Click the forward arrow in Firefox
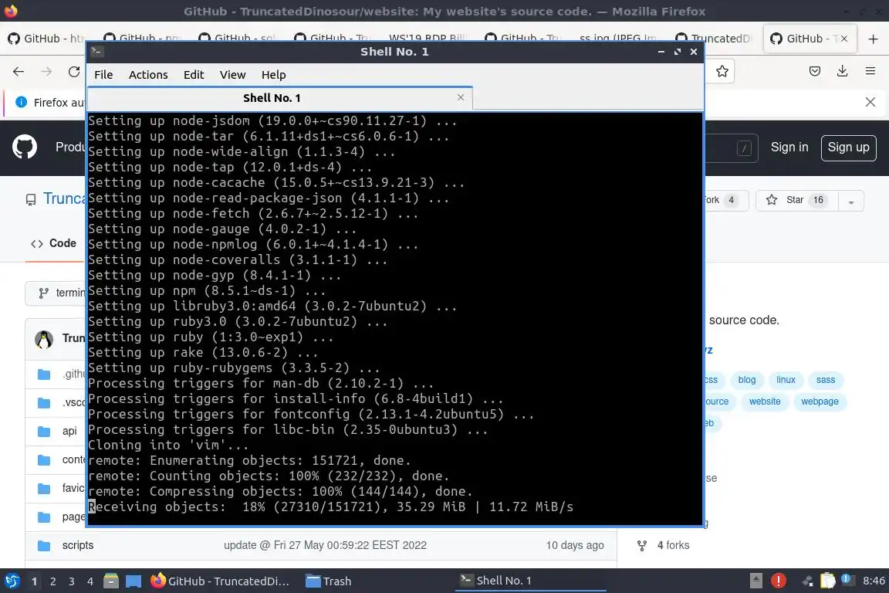The image size is (889, 593). tap(46, 72)
